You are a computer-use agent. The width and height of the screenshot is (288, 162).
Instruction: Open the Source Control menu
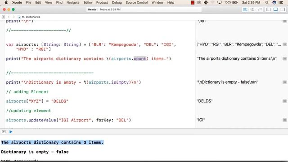click(x=137, y=2)
